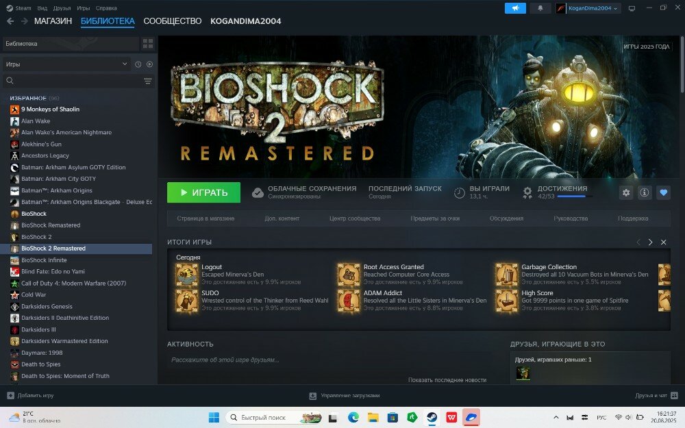
Task: Click add game plus icon
Action: 10,396
